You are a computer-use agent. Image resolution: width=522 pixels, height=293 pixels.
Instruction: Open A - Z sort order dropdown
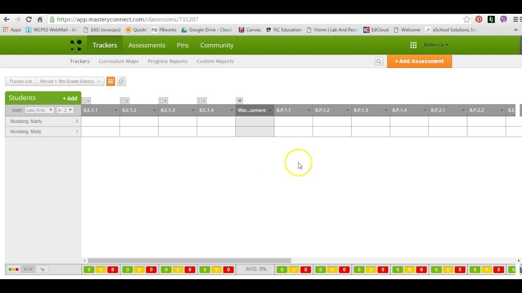click(x=64, y=110)
